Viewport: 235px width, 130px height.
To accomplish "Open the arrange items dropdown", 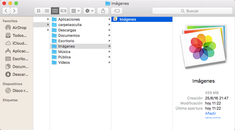I will 75,11.
